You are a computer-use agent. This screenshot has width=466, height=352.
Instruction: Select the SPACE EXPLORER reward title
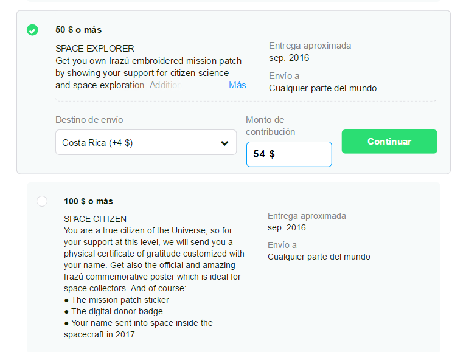point(95,49)
